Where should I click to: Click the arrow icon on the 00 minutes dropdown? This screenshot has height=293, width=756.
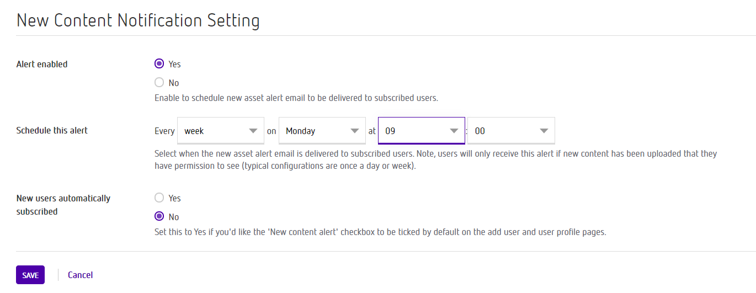click(x=544, y=131)
